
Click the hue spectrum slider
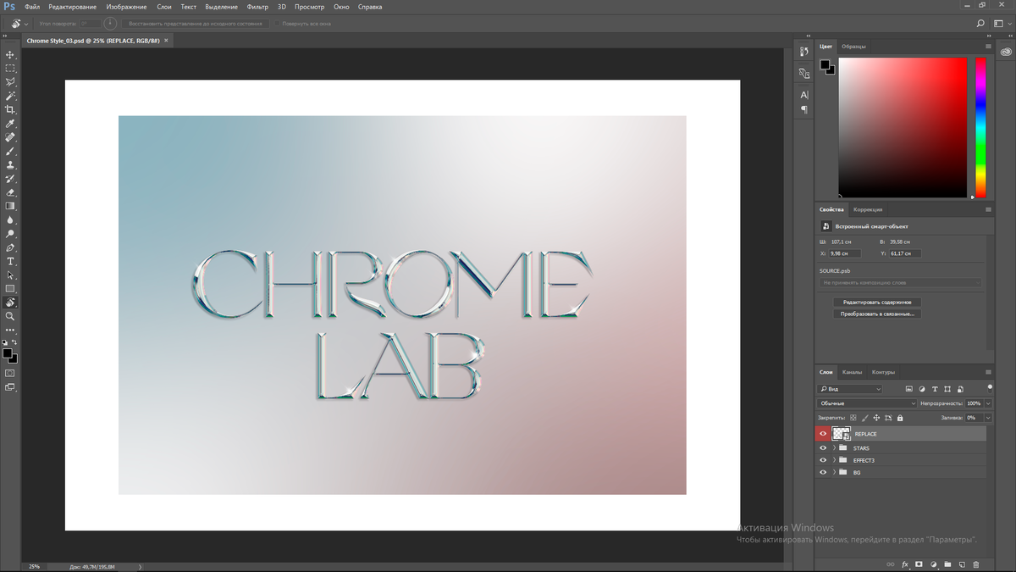(x=980, y=127)
